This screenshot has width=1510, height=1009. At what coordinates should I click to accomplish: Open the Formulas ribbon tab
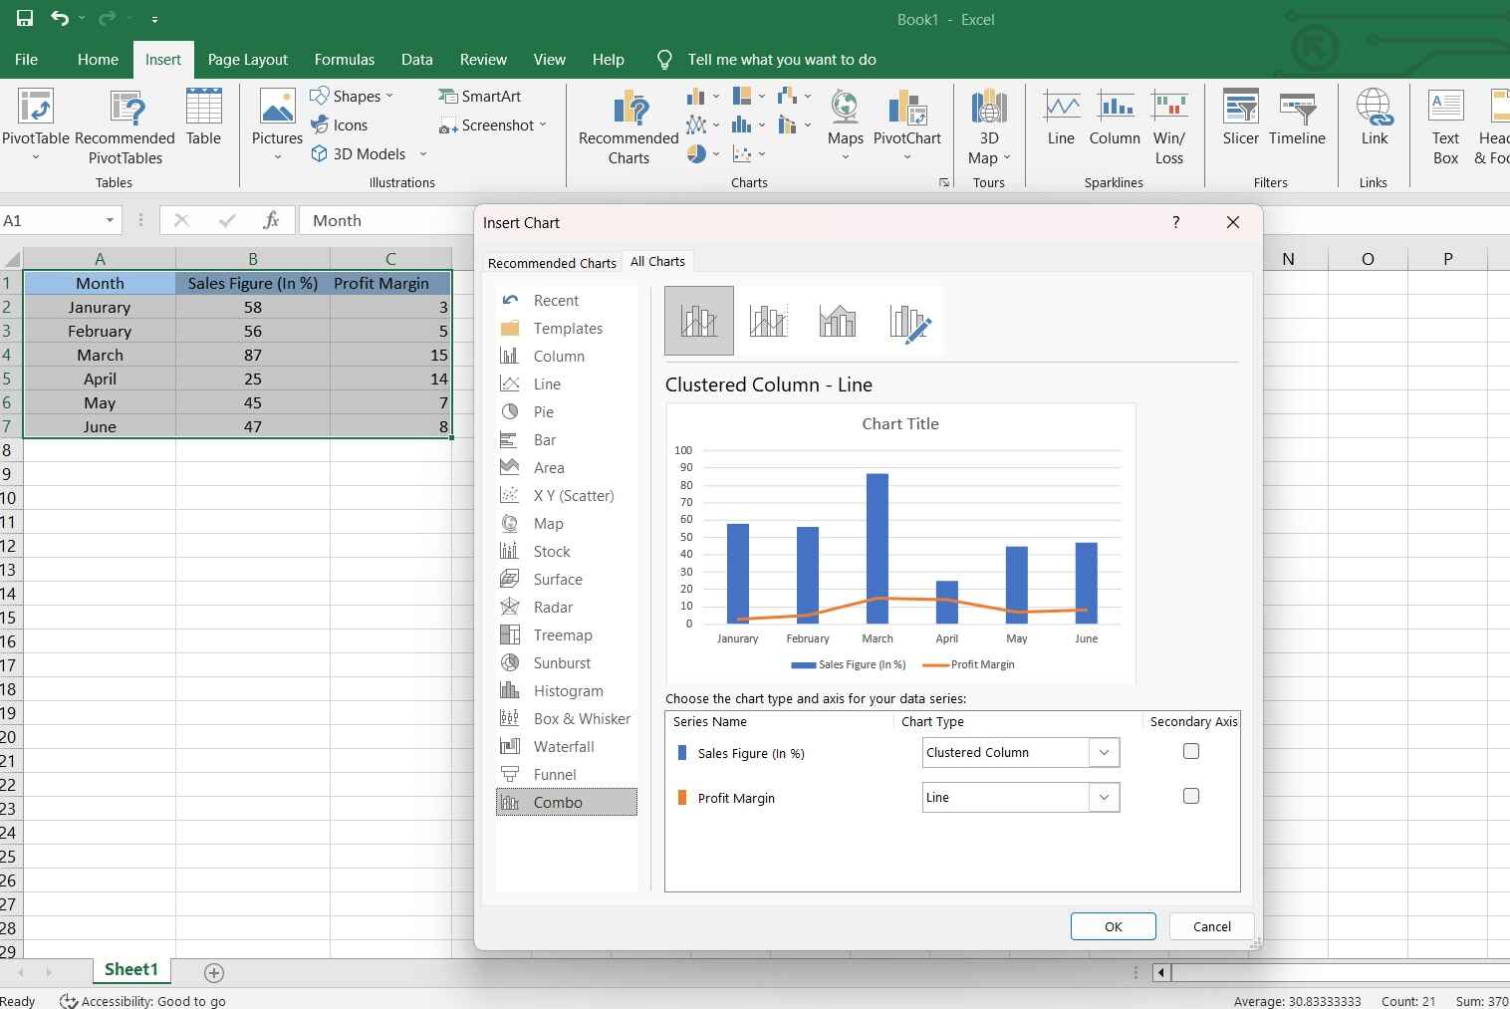(345, 59)
